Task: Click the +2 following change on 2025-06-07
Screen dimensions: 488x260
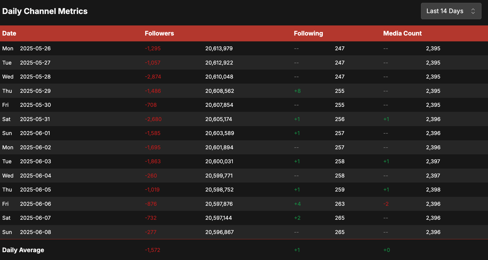Action: point(297,218)
